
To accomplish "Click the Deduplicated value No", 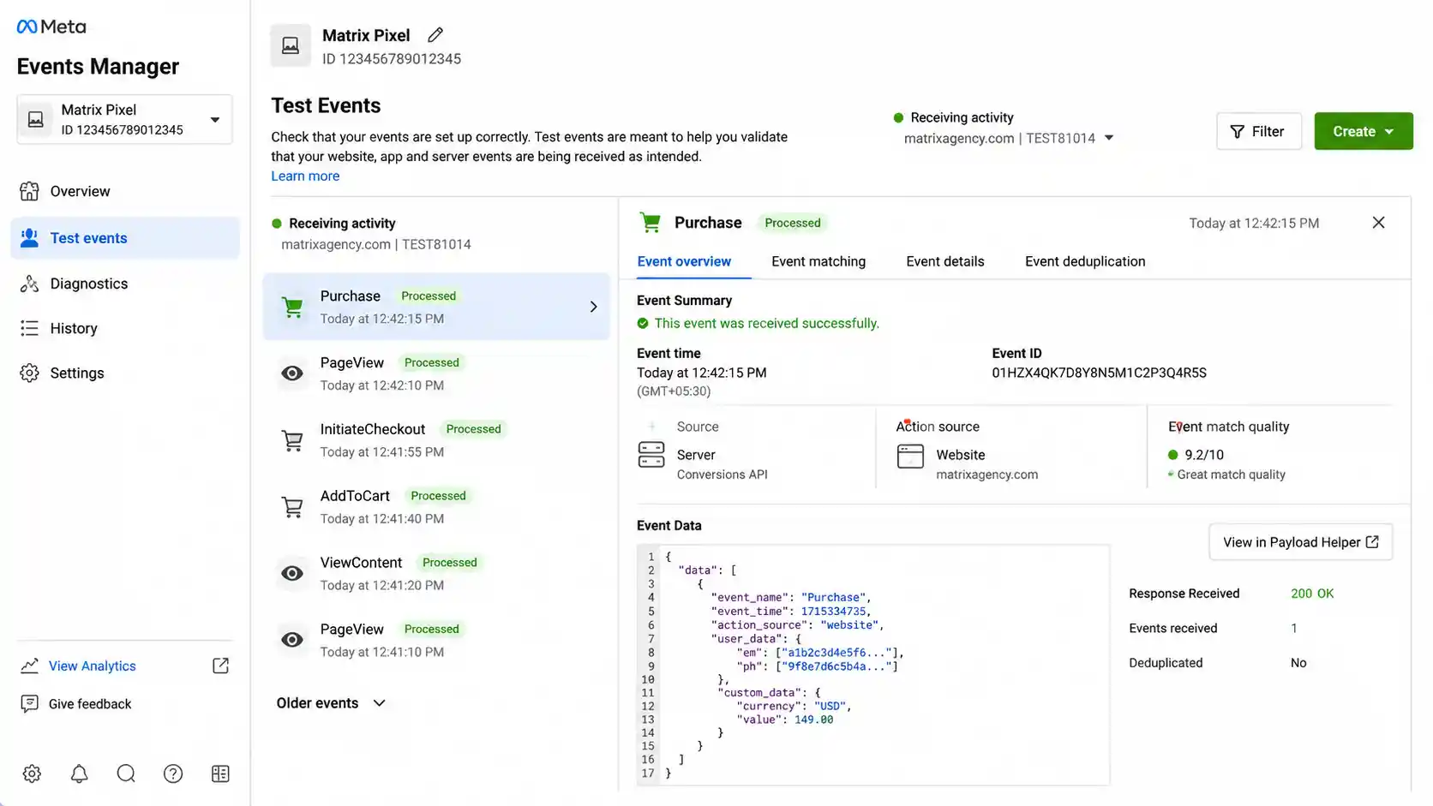I will tap(1298, 663).
